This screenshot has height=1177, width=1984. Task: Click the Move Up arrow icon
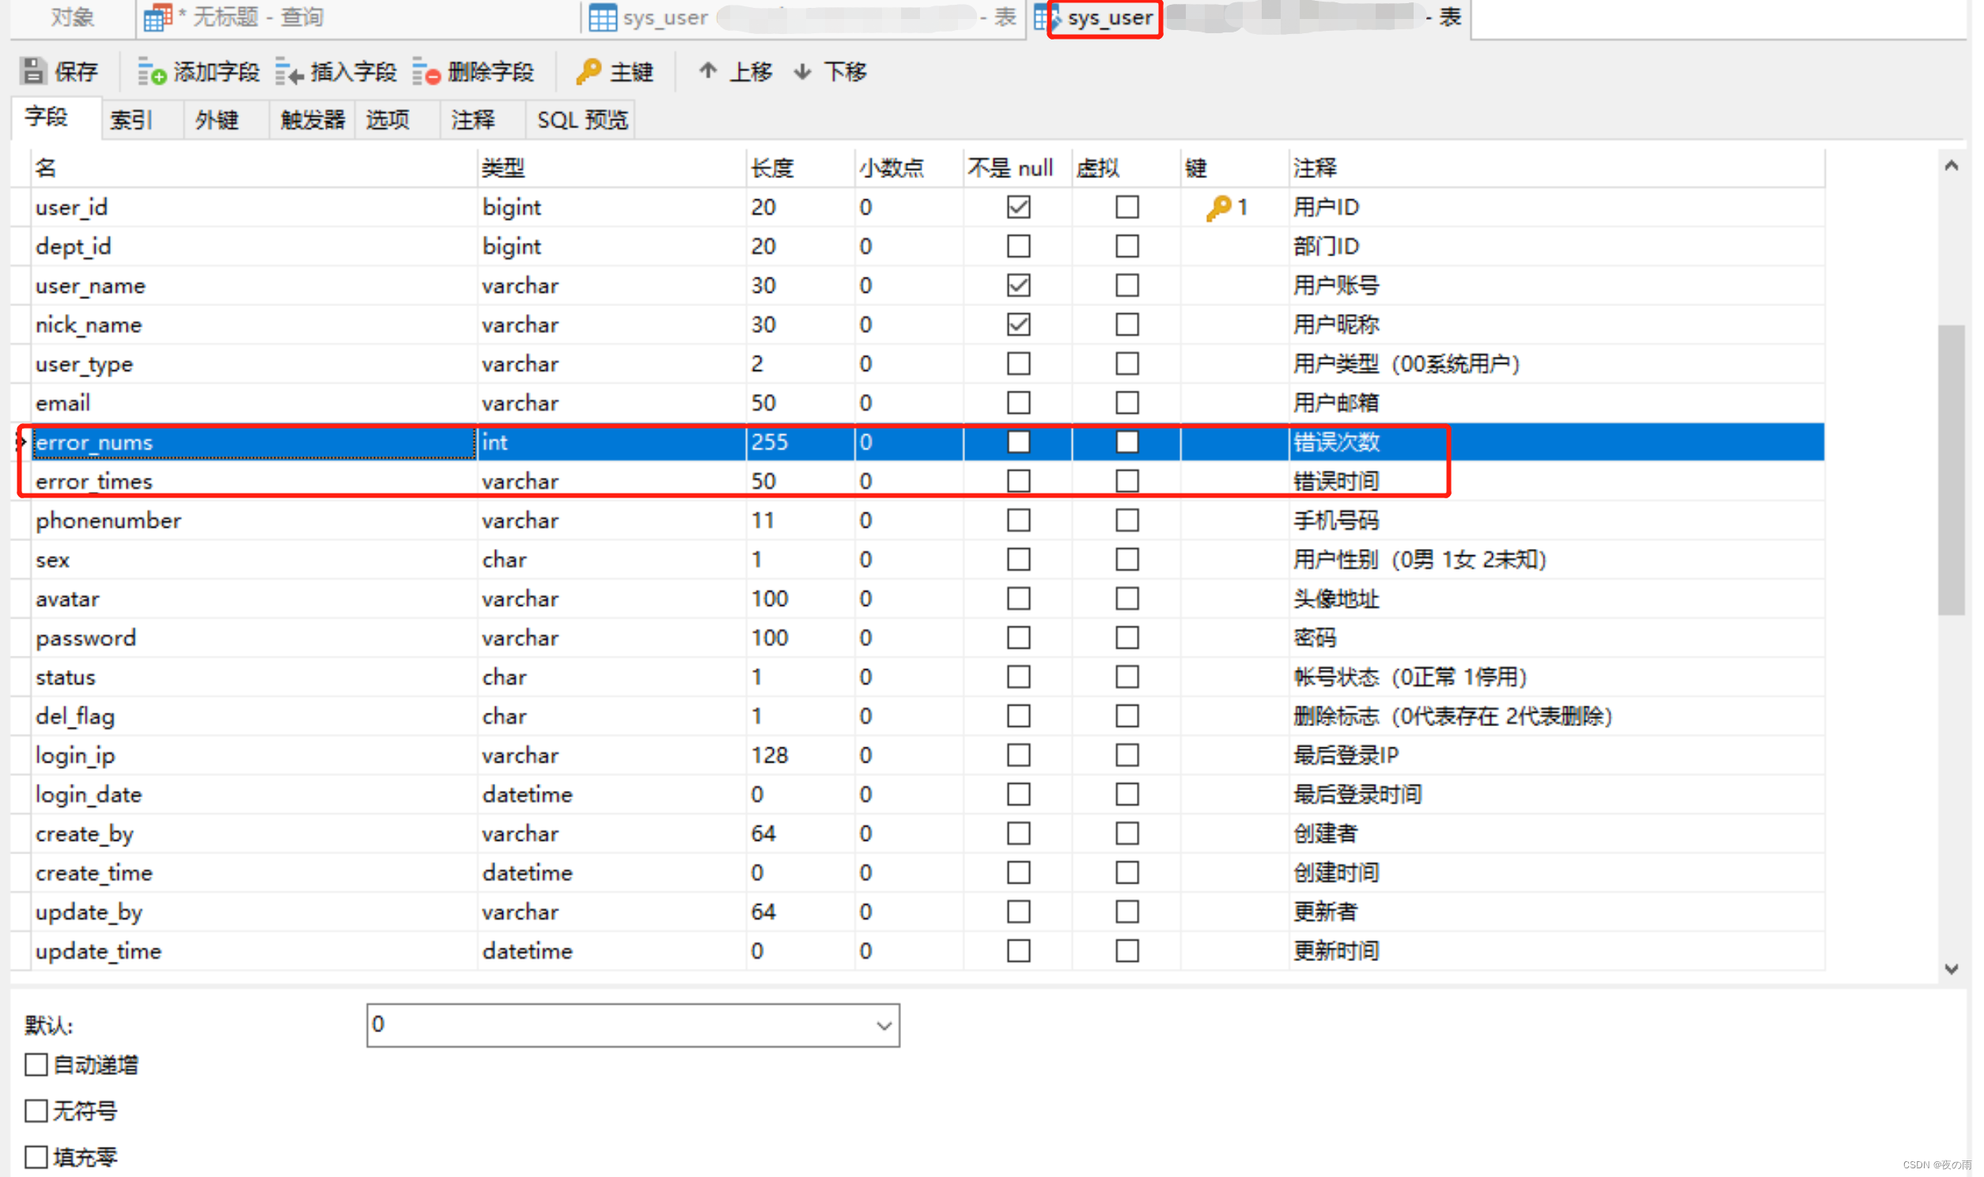(x=708, y=71)
